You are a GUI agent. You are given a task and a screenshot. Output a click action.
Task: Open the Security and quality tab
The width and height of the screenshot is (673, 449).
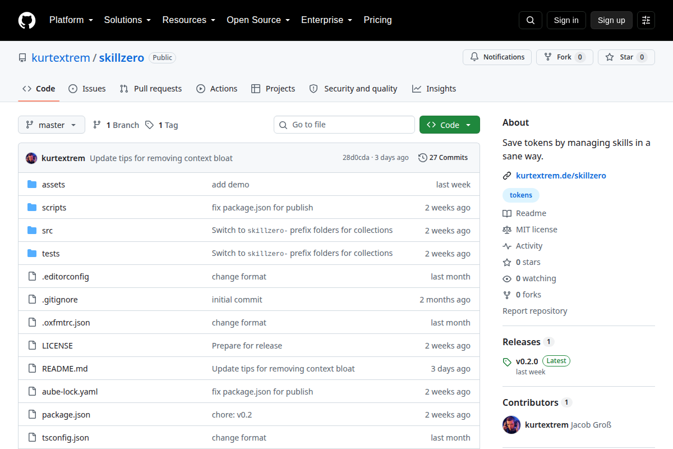click(x=353, y=89)
